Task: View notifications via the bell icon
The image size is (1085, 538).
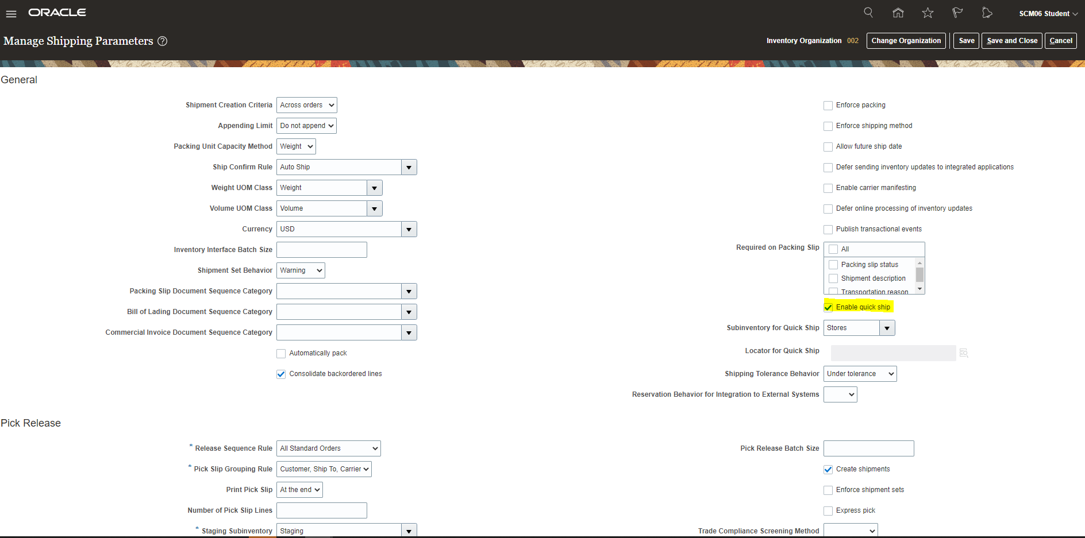Action: [988, 12]
